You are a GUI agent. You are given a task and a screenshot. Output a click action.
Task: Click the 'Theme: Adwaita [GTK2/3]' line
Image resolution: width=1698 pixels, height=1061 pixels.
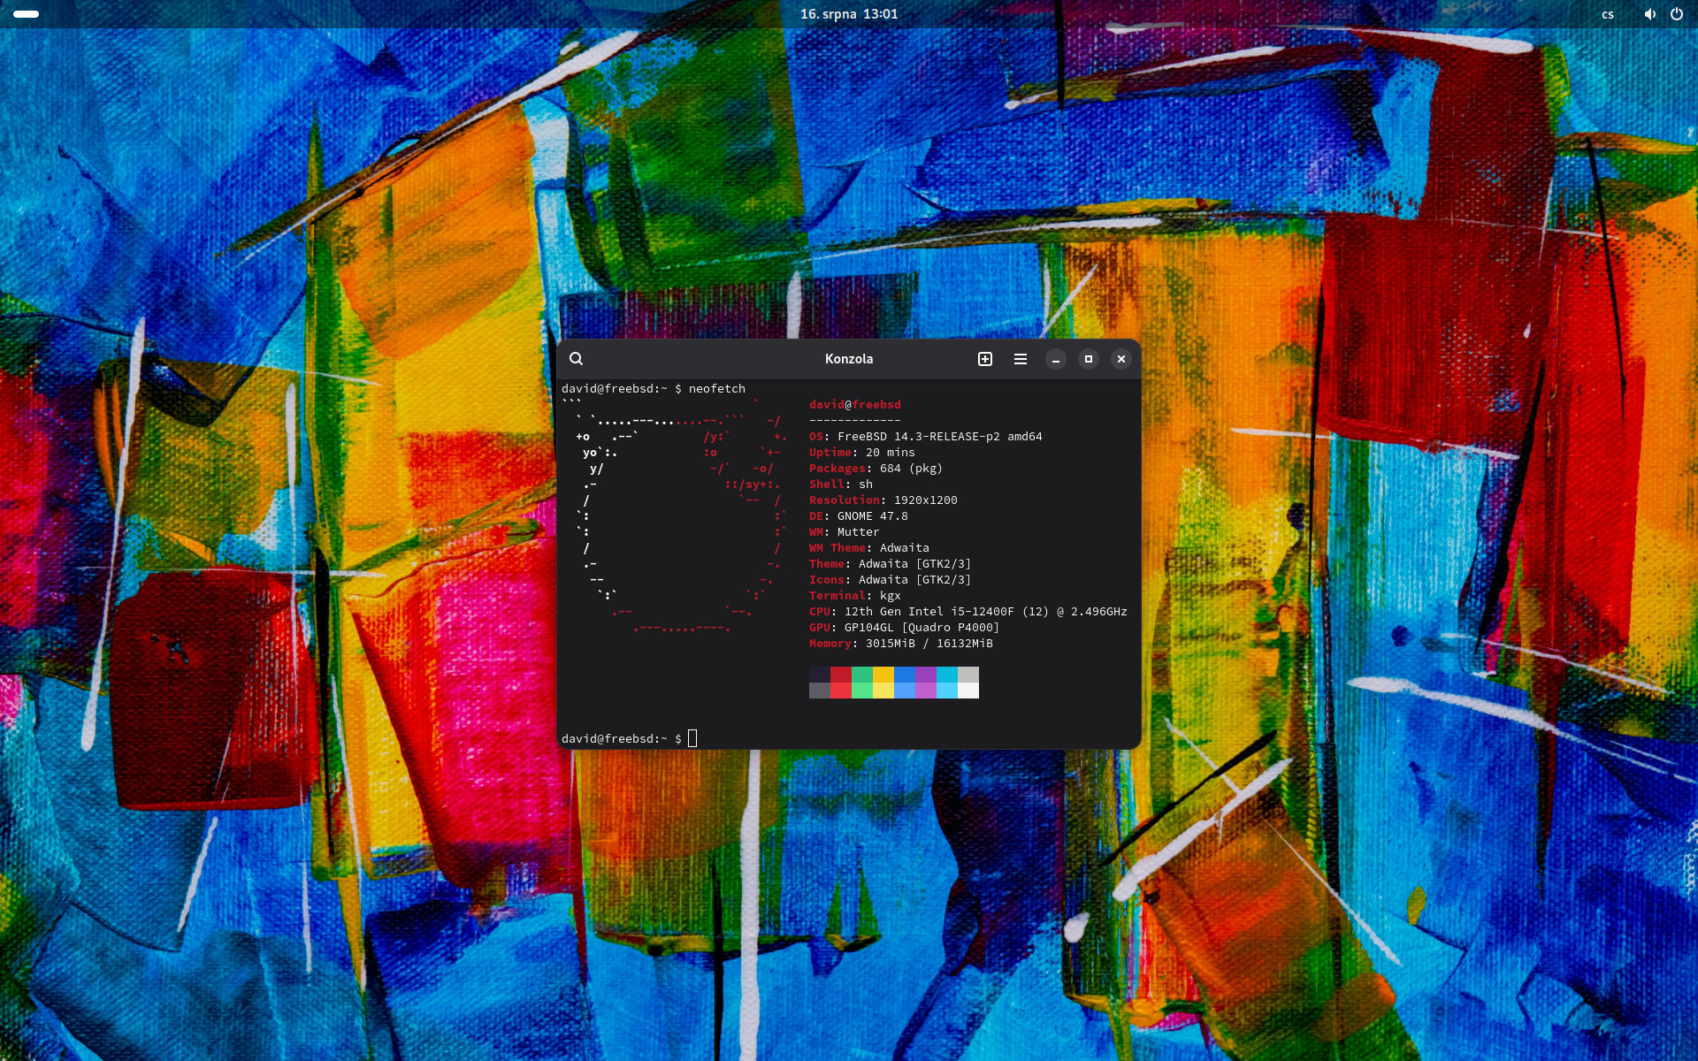pos(891,564)
